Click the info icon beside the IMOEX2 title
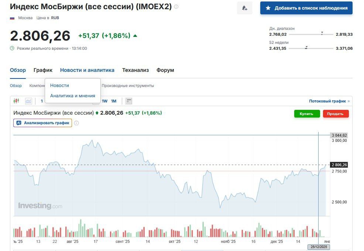 coord(176,7)
